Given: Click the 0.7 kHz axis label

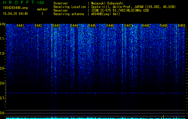Looking at the screenshot, I should pyautogui.click(x=3, y=98).
